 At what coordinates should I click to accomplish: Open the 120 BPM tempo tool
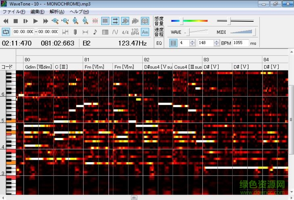point(135,32)
